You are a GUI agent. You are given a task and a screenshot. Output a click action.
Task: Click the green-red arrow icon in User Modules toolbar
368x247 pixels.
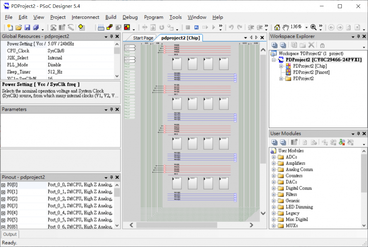point(342,142)
